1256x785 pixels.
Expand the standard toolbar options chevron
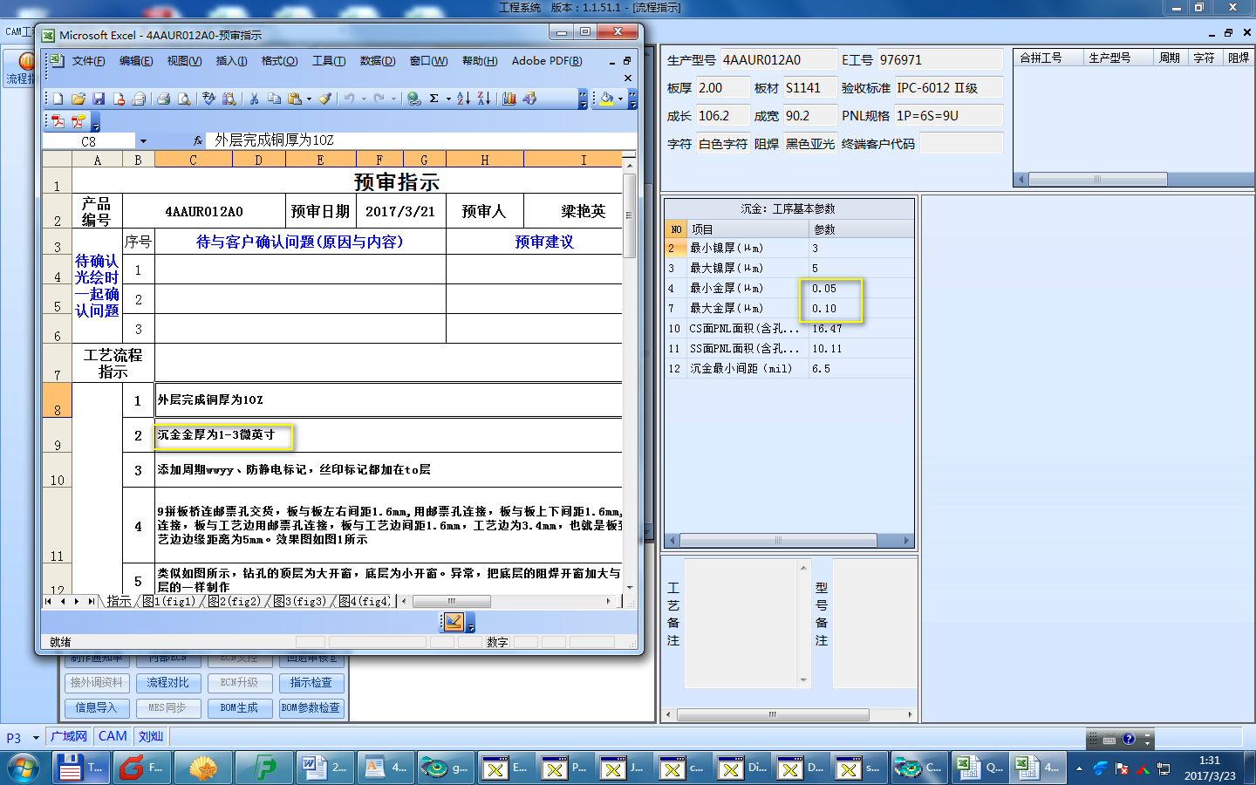coord(583,99)
